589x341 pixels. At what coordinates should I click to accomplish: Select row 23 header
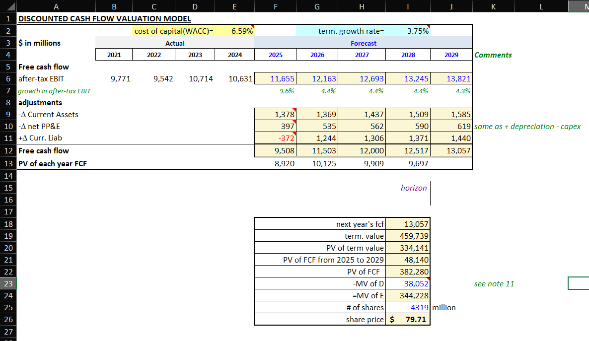click(8, 283)
